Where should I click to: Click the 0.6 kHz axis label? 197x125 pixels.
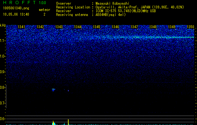coord(2,119)
